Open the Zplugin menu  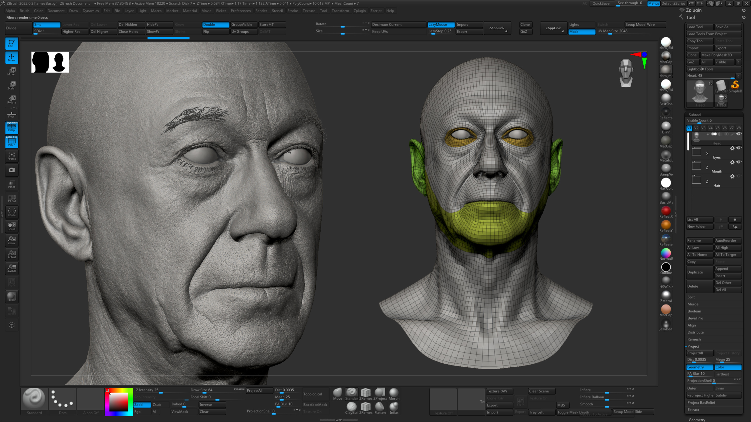click(x=360, y=11)
